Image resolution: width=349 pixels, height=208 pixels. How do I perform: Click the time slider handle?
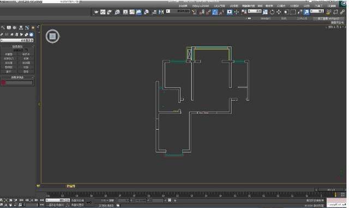tap(331, 190)
